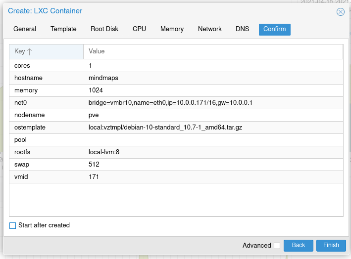Click the Finish button
The height and width of the screenshot is (259, 351).
coord(331,245)
